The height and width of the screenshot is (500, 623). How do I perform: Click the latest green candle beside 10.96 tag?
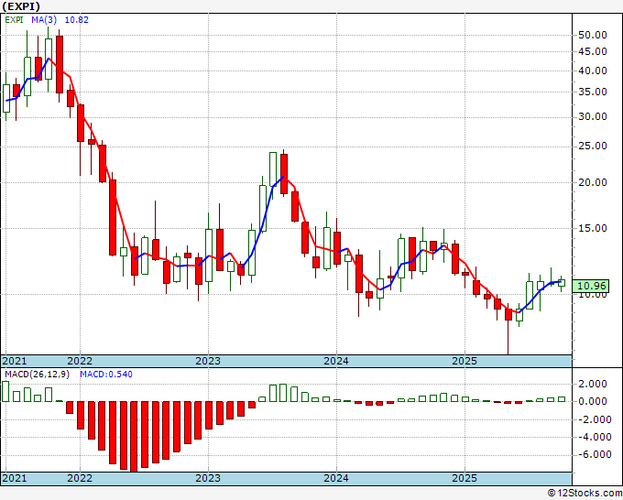[562, 283]
